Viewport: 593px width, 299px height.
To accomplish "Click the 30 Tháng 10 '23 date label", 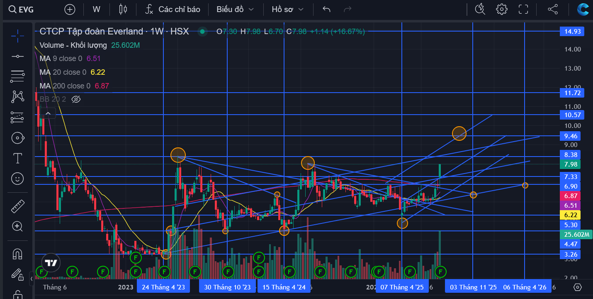I will (227, 287).
